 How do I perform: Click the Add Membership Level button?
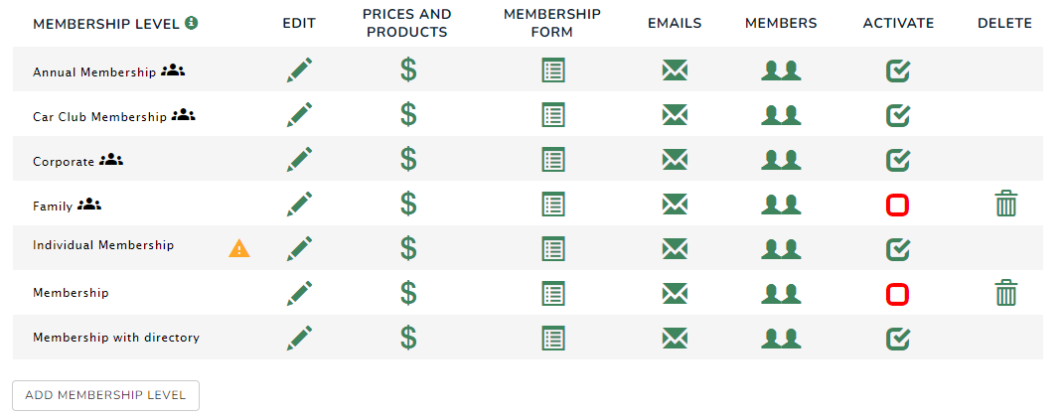[105, 396]
